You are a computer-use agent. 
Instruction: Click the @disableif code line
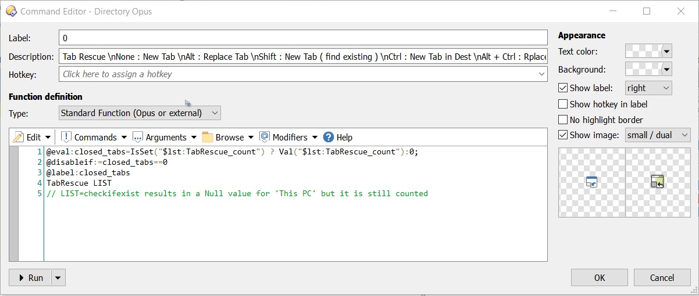pos(107,162)
